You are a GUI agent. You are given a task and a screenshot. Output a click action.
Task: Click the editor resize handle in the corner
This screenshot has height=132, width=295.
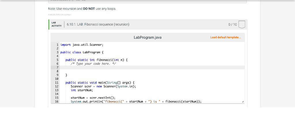pos(243,102)
